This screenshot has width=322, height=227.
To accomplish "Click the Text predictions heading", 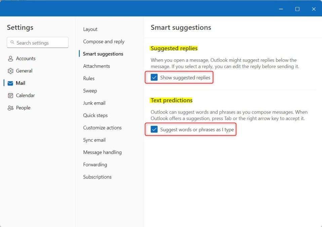I will 171,100.
